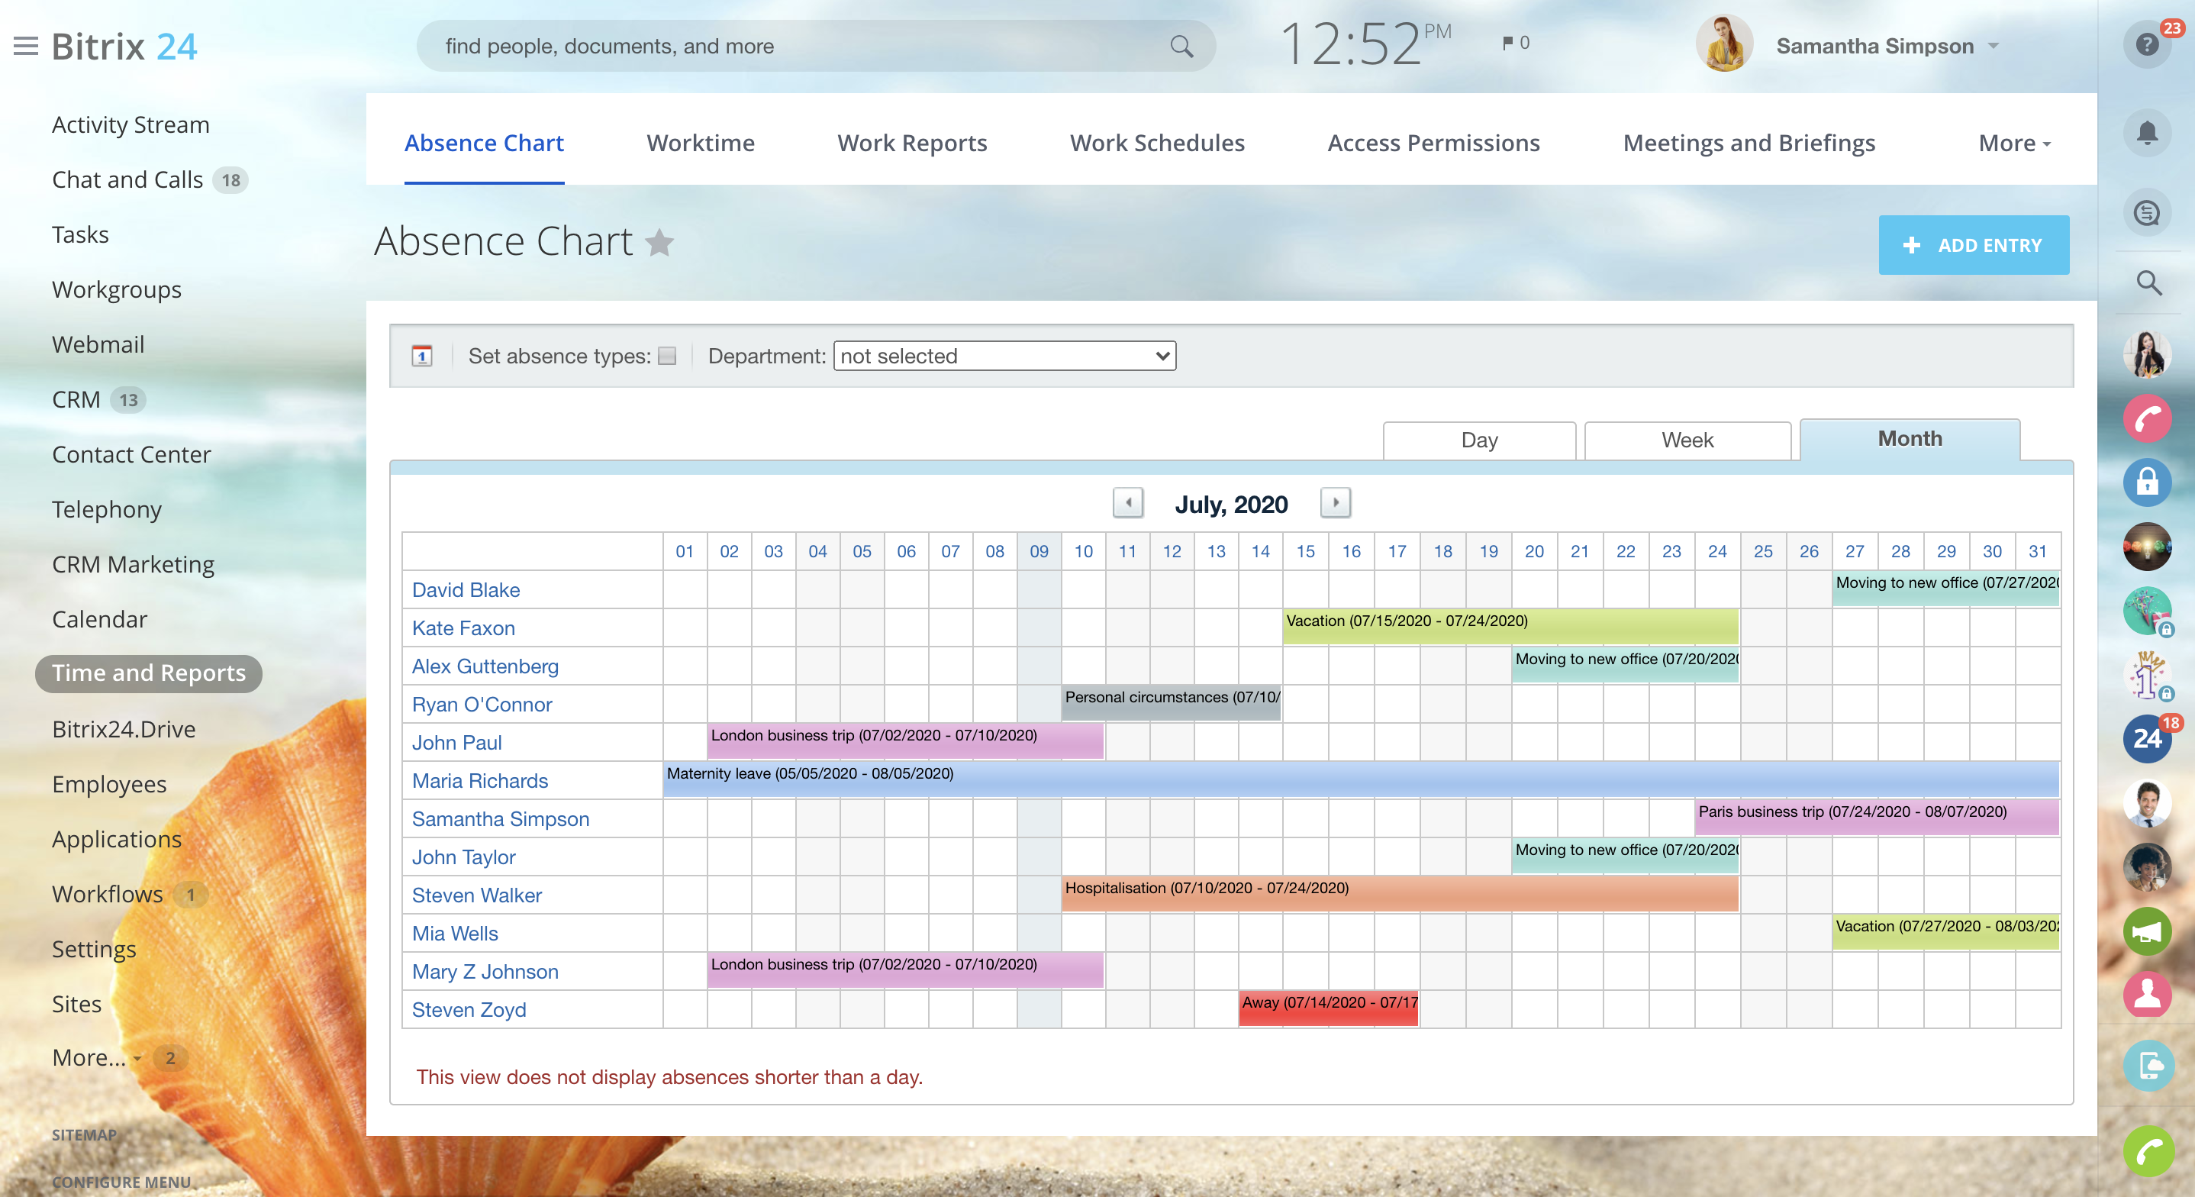Switch to the Worktime tab

pos(700,144)
